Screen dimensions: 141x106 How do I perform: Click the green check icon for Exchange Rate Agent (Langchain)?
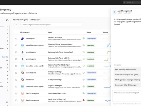click(x=84, y=52)
